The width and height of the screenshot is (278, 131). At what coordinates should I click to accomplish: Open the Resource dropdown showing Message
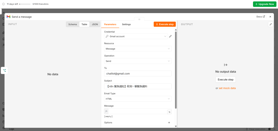coord(138,49)
